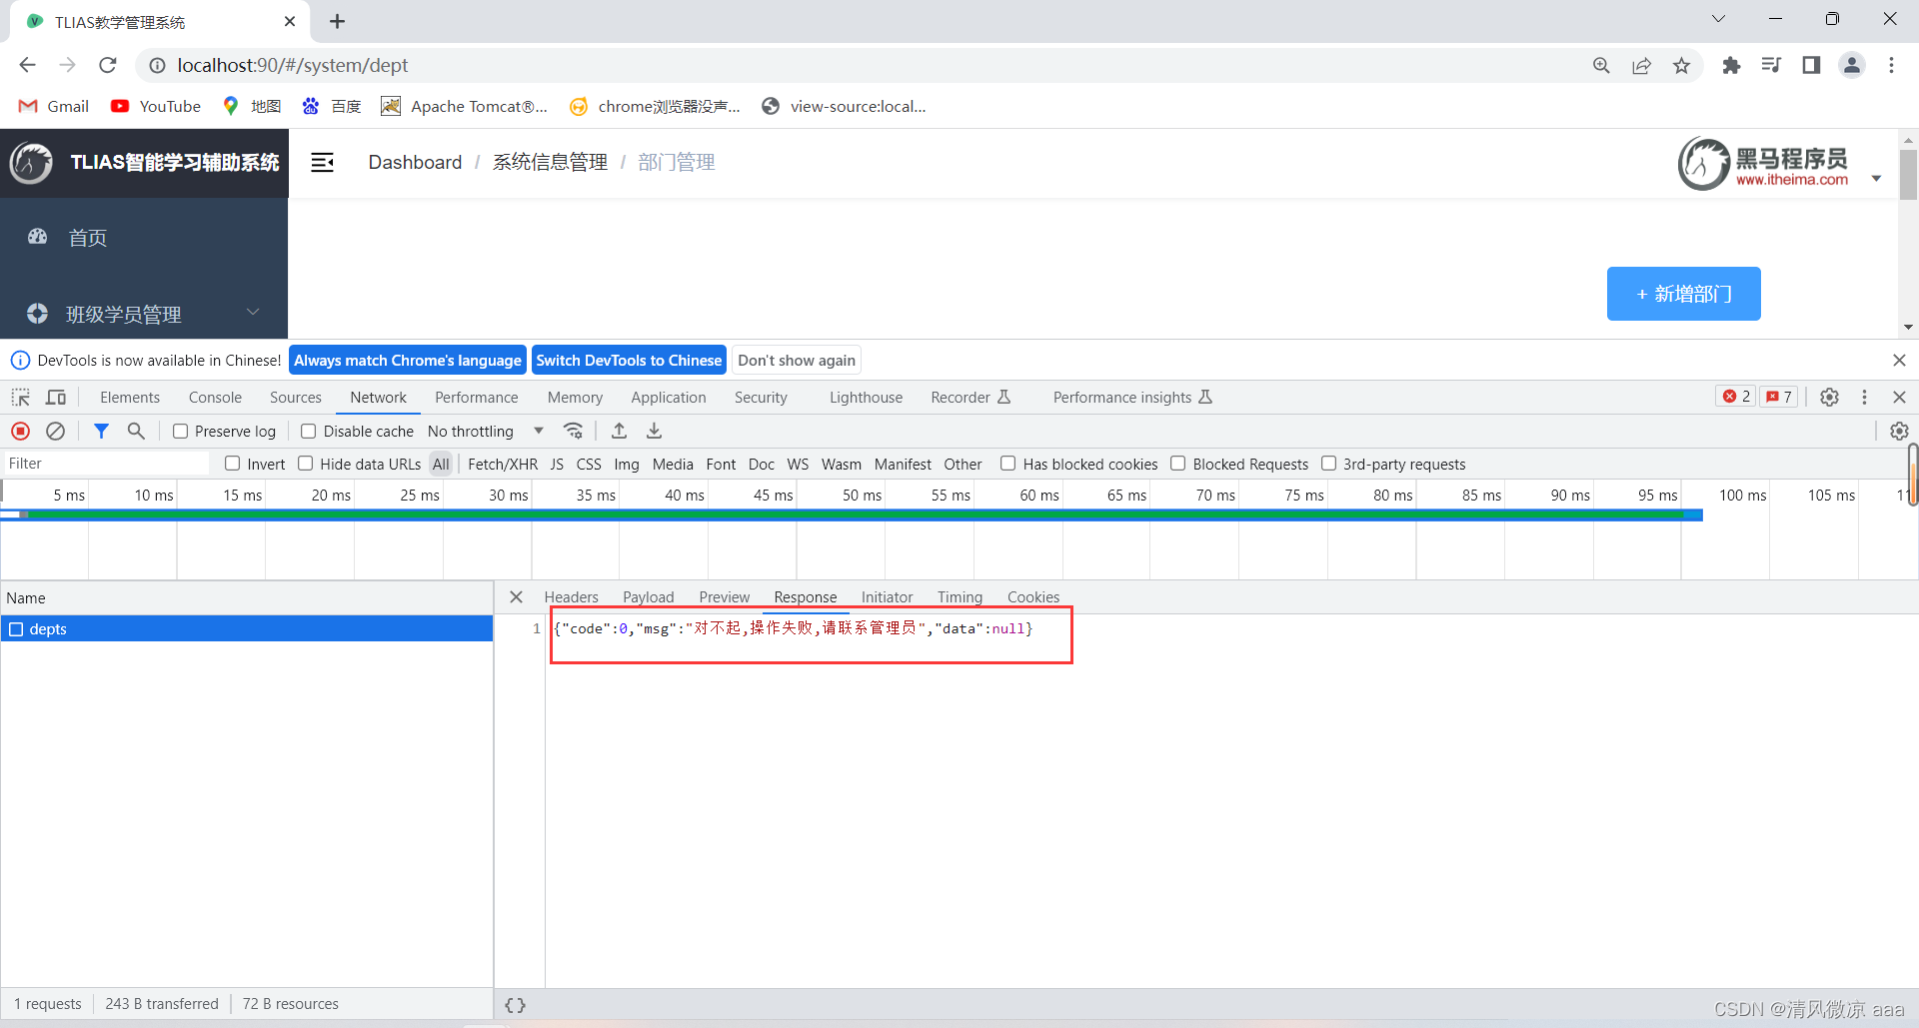1919x1028 pixels.
Task: Click the pretty print braces icon
Action: [515, 1005]
